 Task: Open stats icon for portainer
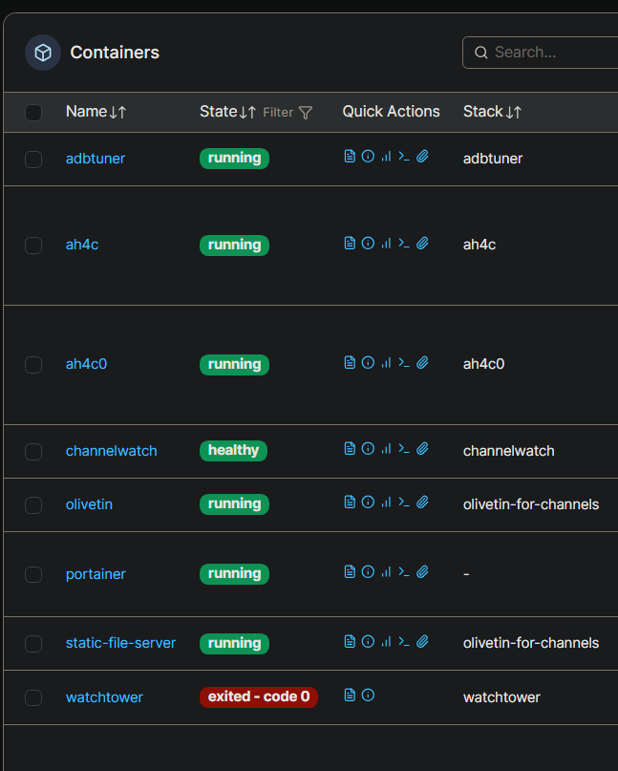tap(387, 572)
